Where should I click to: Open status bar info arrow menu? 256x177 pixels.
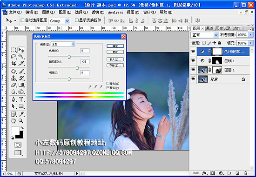coord(77,173)
